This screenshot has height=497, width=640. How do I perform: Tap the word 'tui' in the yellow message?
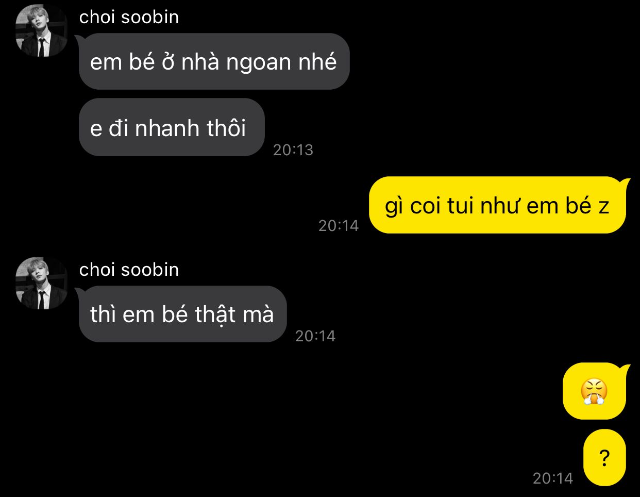[x=461, y=206]
